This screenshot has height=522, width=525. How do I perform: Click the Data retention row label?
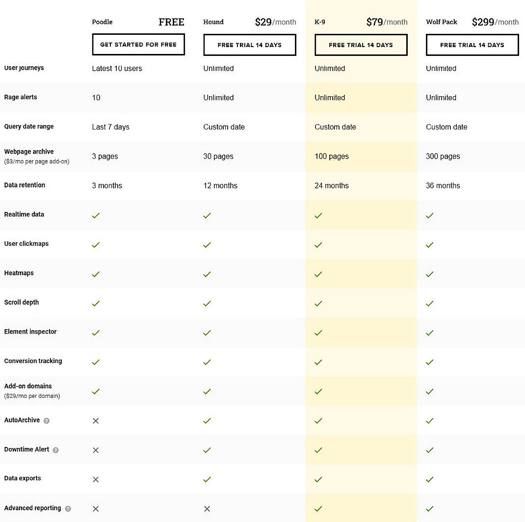(25, 185)
